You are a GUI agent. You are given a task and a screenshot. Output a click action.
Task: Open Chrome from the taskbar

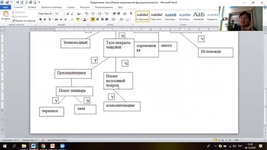43,146
